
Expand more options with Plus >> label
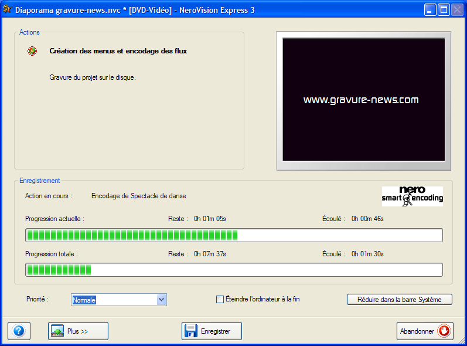77,331
